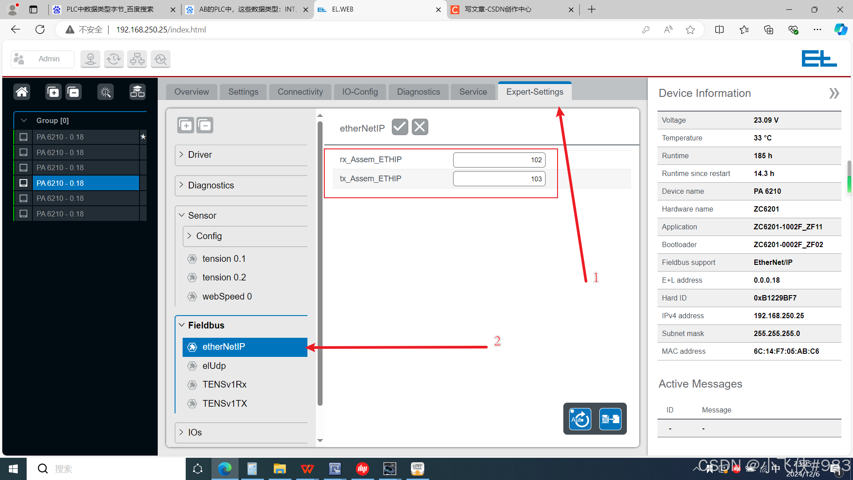Image resolution: width=853 pixels, height=480 pixels.
Task: Click the home icon in left sidebar
Action: (22, 92)
